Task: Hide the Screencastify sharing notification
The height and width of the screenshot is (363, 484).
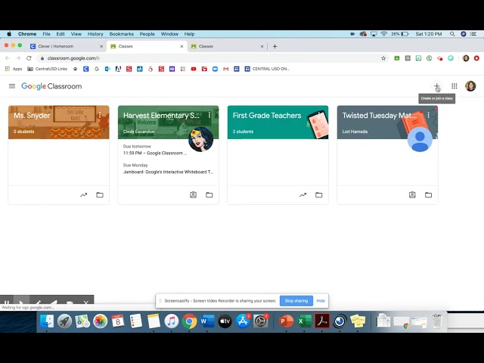Action: (321, 301)
